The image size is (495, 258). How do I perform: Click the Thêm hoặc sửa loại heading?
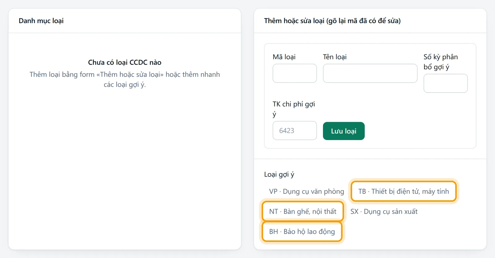(x=332, y=21)
